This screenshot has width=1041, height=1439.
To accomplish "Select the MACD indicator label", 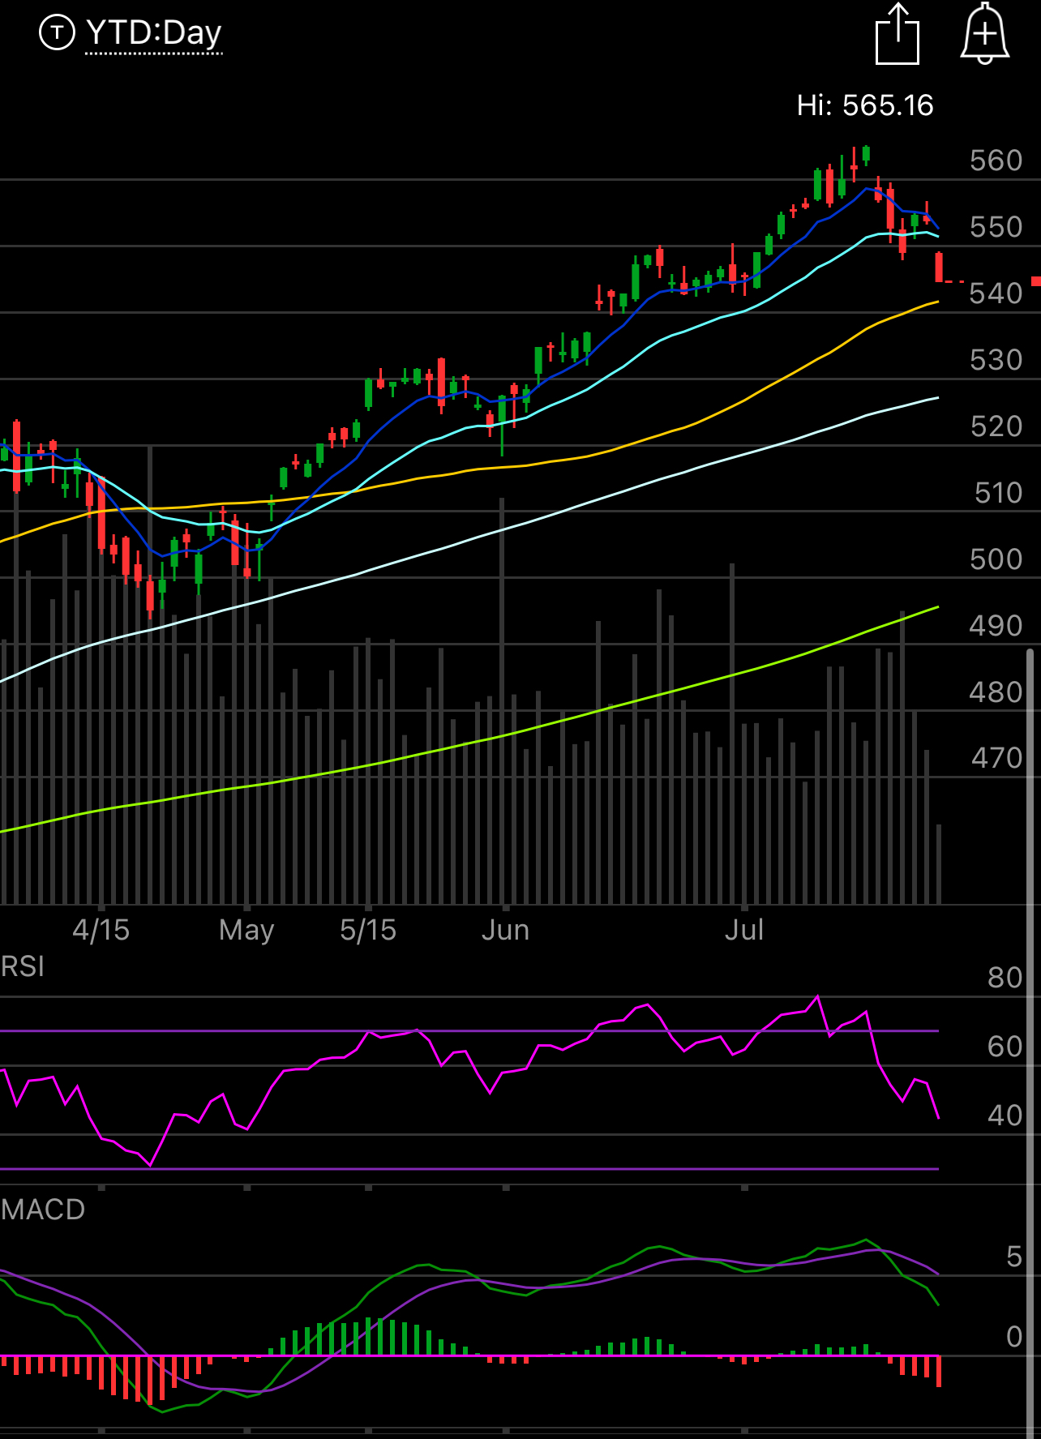I will (43, 1210).
